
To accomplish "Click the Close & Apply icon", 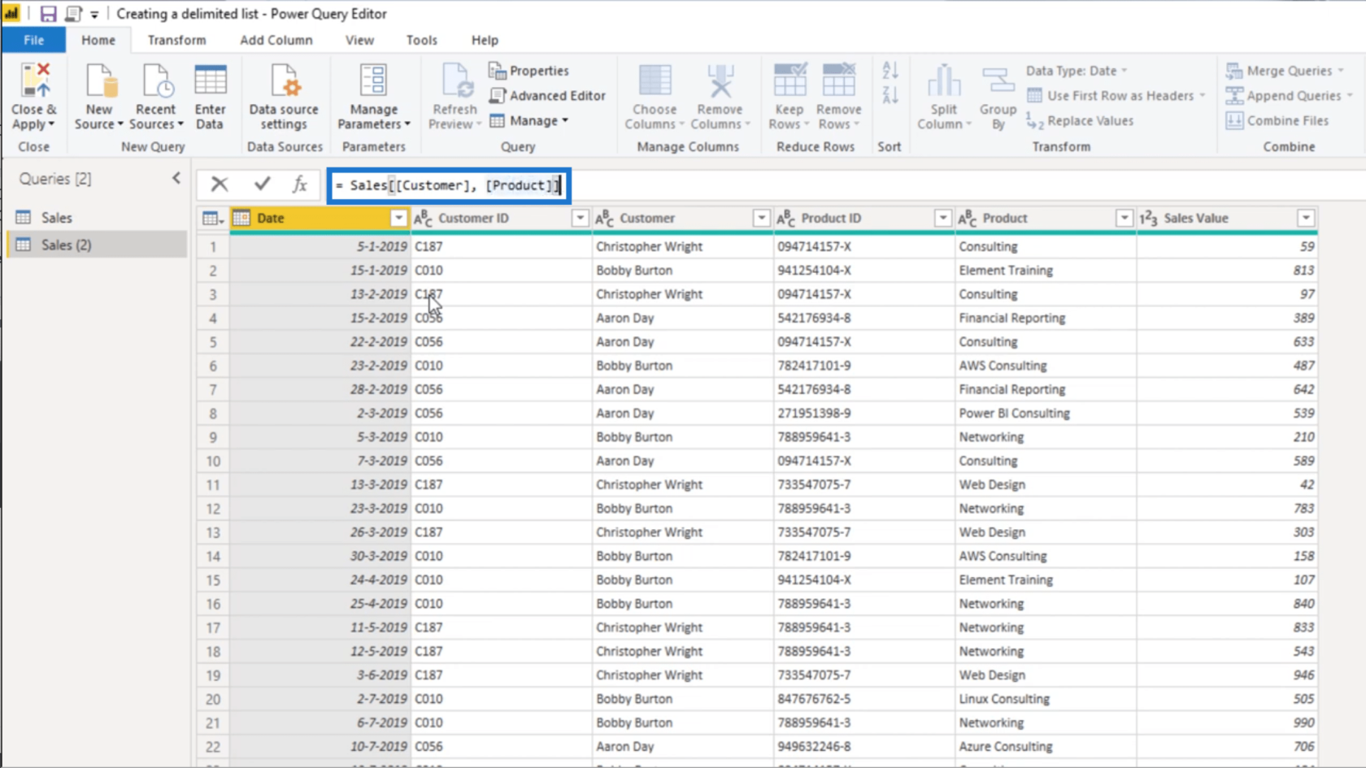I will [35, 81].
